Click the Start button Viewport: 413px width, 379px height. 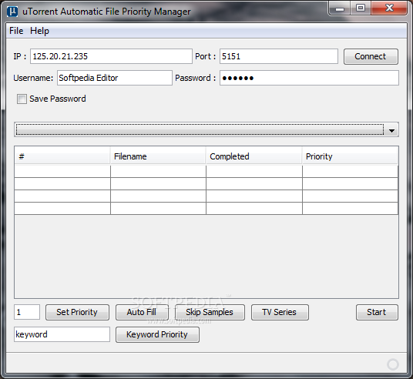coord(377,312)
